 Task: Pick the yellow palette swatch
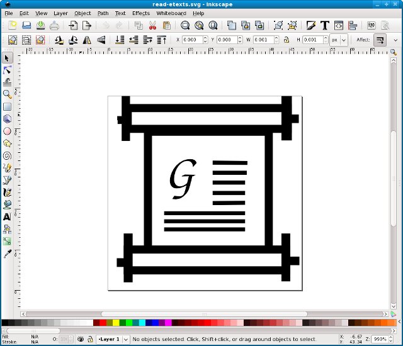(x=116, y=323)
